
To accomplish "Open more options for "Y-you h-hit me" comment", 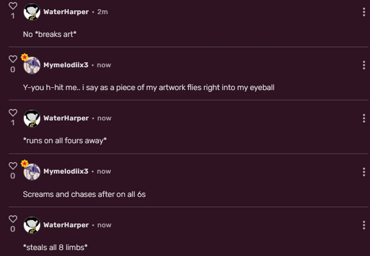I will [x=364, y=65].
